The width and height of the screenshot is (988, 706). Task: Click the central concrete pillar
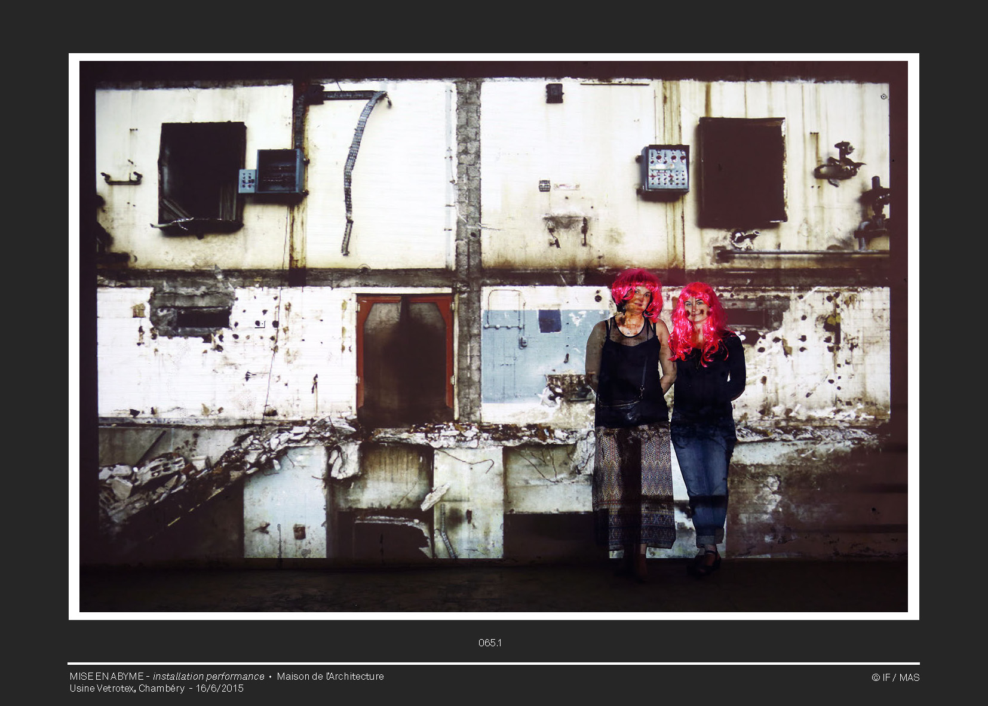[468, 251]
